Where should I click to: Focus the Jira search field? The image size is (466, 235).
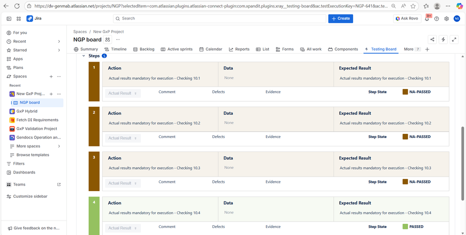[x=219, y=19]
